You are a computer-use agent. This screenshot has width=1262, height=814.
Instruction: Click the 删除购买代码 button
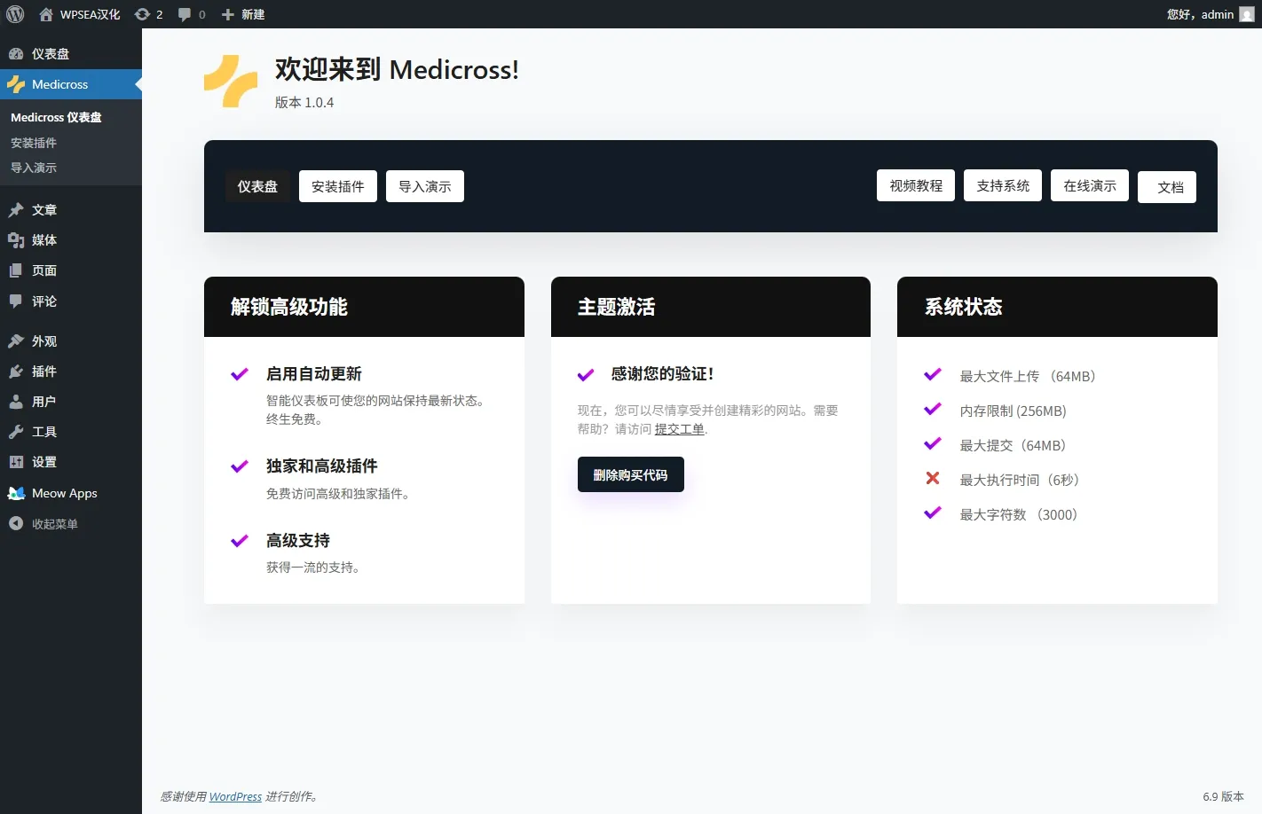tap(630, 474)
